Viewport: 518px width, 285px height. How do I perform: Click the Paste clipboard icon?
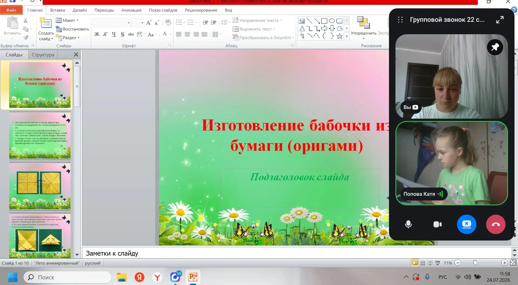pyautogui.click(x=12, y=23)
